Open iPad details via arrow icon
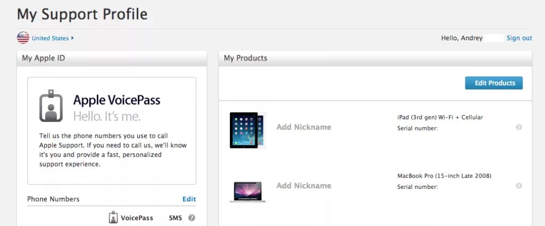 [518, 127]
